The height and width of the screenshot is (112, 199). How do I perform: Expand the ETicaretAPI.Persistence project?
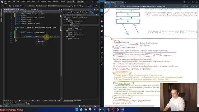pos(67,35)
